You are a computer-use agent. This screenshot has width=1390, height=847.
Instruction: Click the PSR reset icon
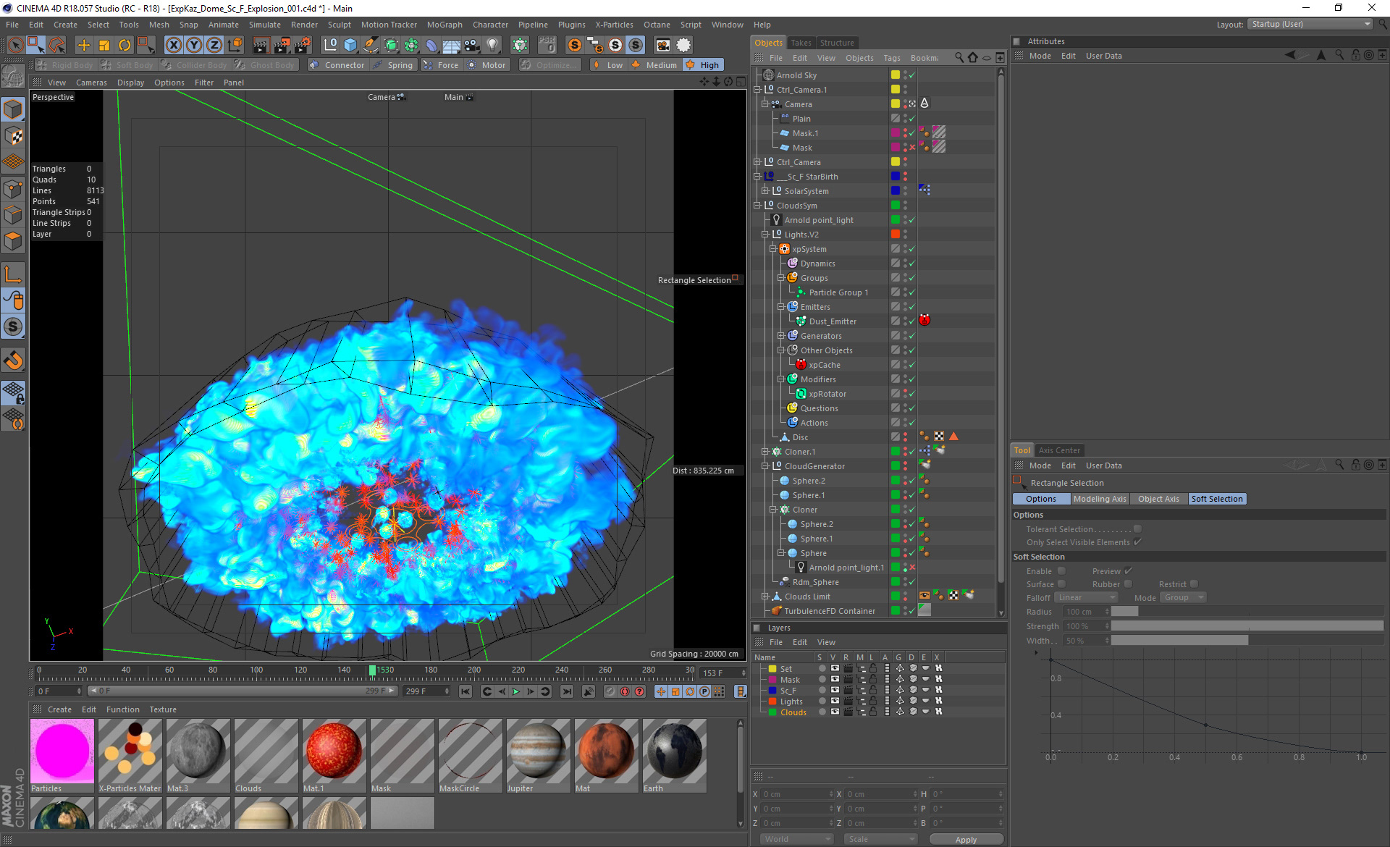tap(547, 45)
